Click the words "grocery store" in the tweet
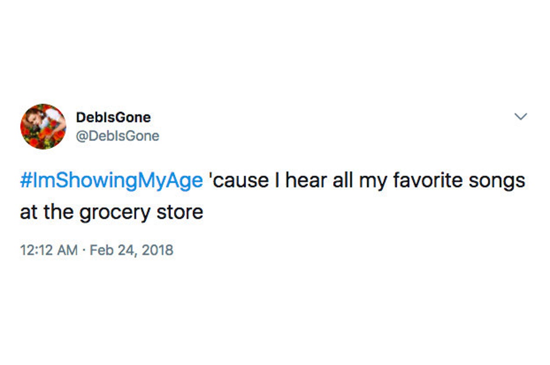The height and width of the screenshot is (365, 550). 141,212
